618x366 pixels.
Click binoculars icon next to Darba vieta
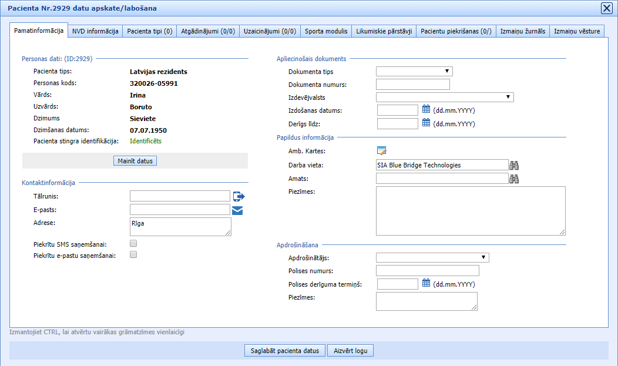[x=515, y=165]
